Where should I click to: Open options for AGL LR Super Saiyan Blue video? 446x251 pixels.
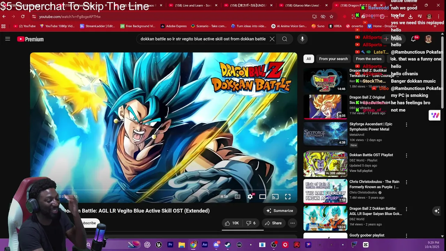406,209
